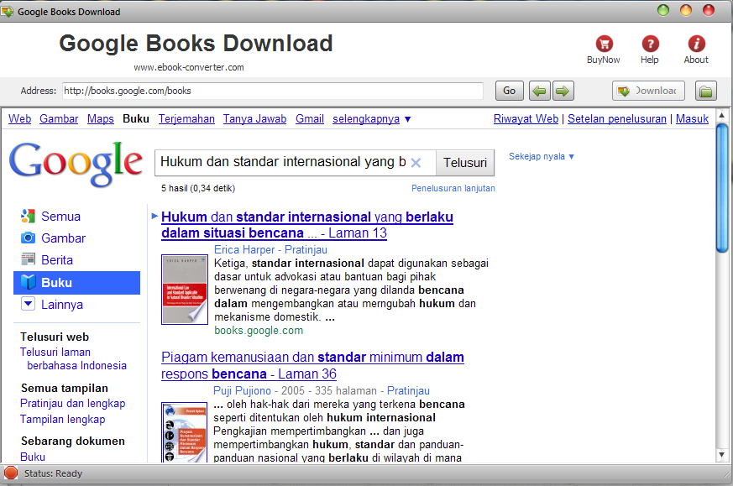Click the Google search text field

pos(283,162)
